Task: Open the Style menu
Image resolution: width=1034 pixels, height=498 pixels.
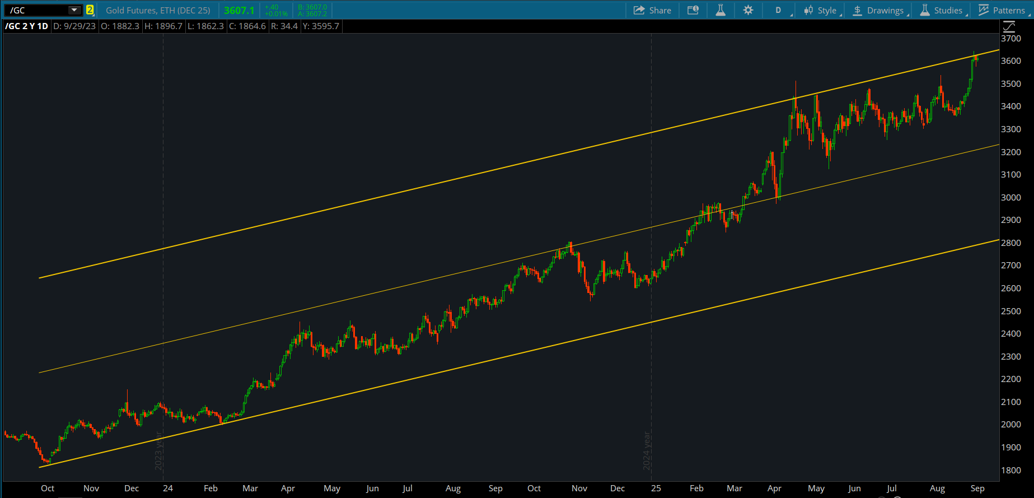Action: tap(821, 10)
